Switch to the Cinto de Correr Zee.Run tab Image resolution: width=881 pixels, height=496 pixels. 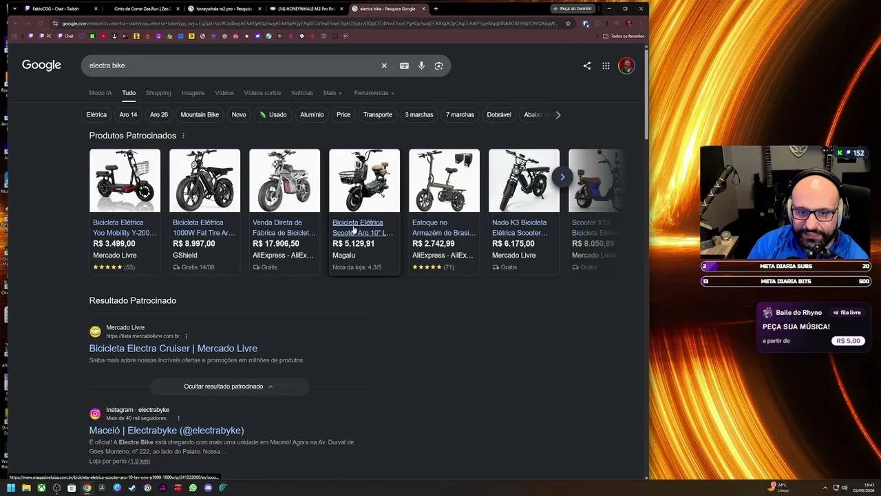pos(141,9)
